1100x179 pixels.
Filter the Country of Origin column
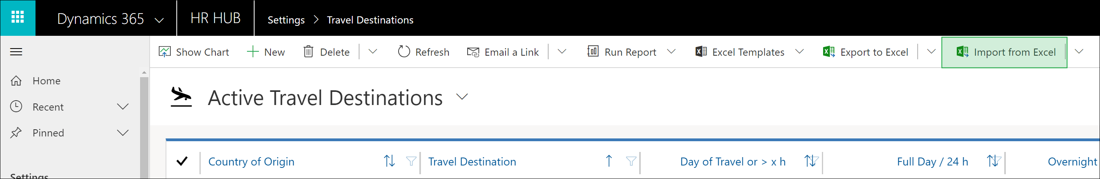pyautogui.click(x=411, y=161)
